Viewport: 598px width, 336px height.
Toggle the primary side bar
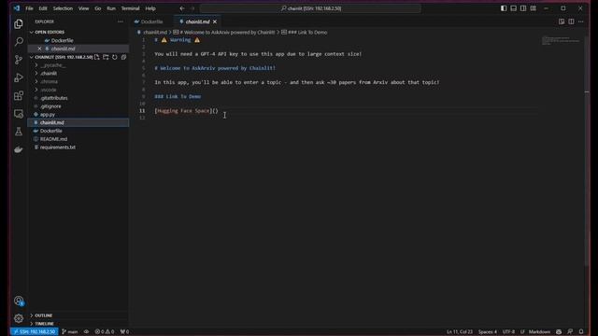point(504,8)
